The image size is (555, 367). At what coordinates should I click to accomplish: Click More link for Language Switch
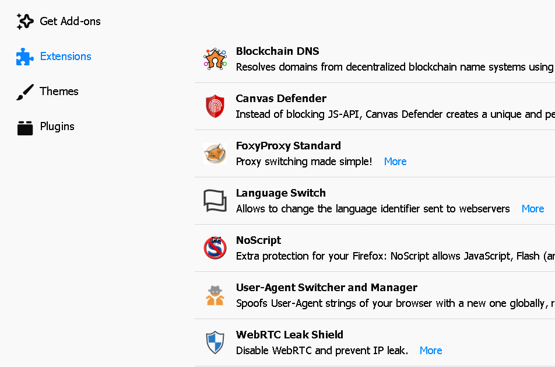click(x=533, y=209)
